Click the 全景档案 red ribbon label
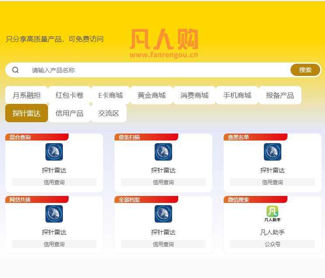Screen dimensions: 325x278 pos(146,199)
